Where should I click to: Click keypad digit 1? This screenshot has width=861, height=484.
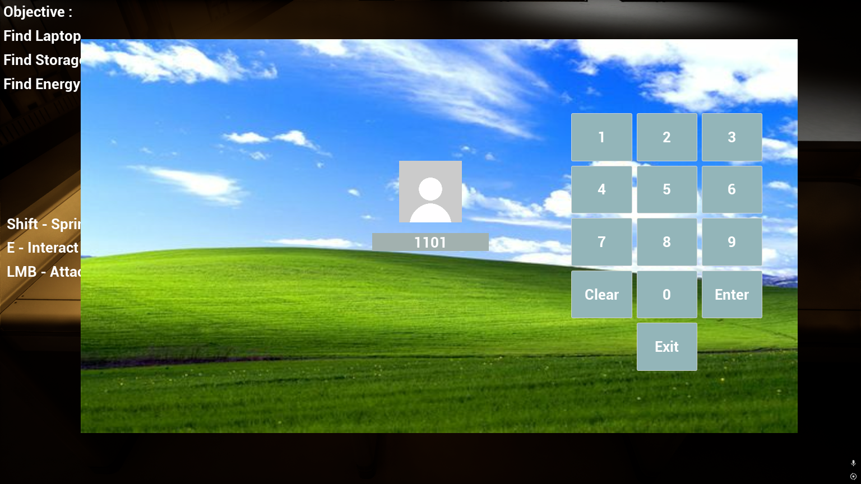tap(601, 137)
